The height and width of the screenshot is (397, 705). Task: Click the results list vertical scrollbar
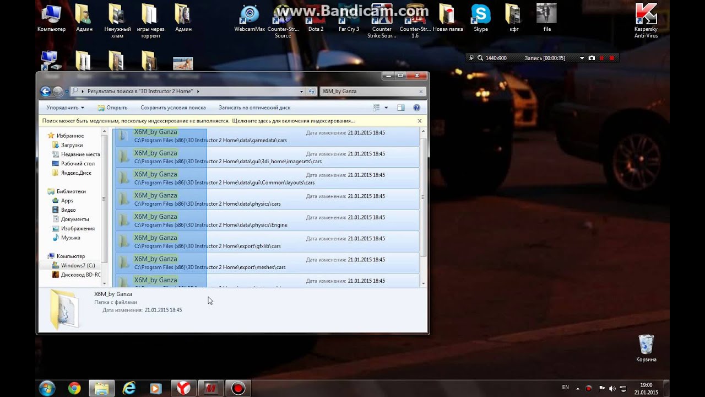pos(423,197)
